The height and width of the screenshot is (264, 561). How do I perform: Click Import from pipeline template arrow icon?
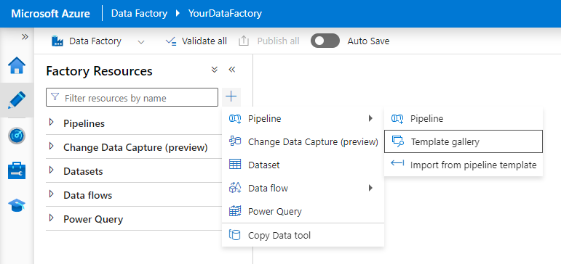click(x=397, y=163)
